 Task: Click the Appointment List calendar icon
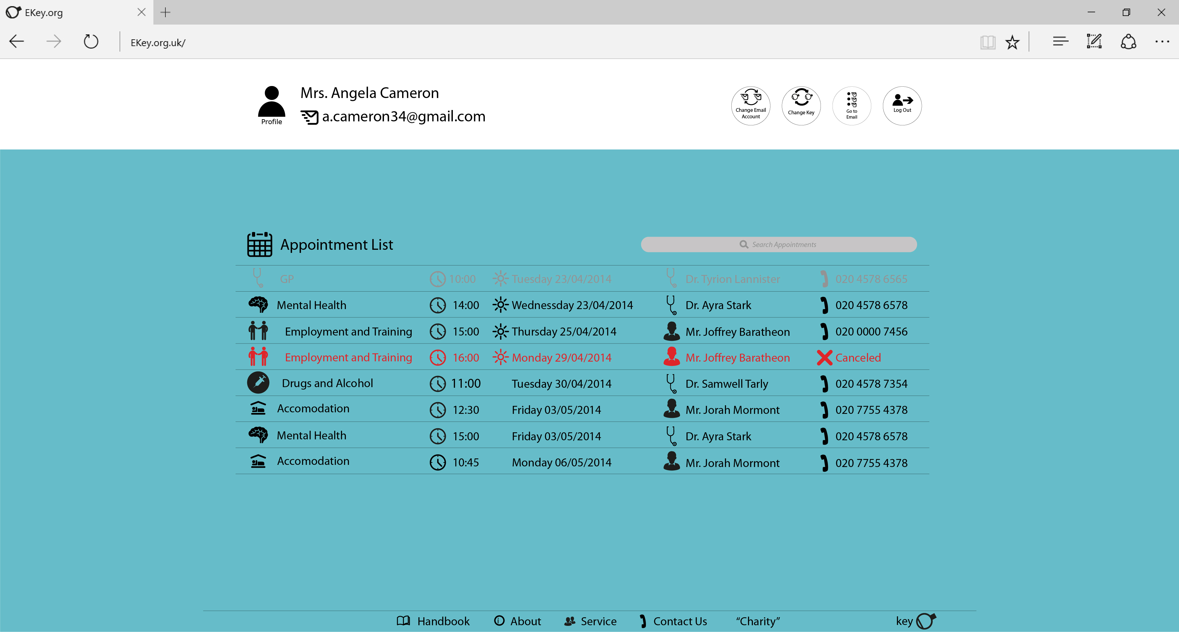coord(259,245)
